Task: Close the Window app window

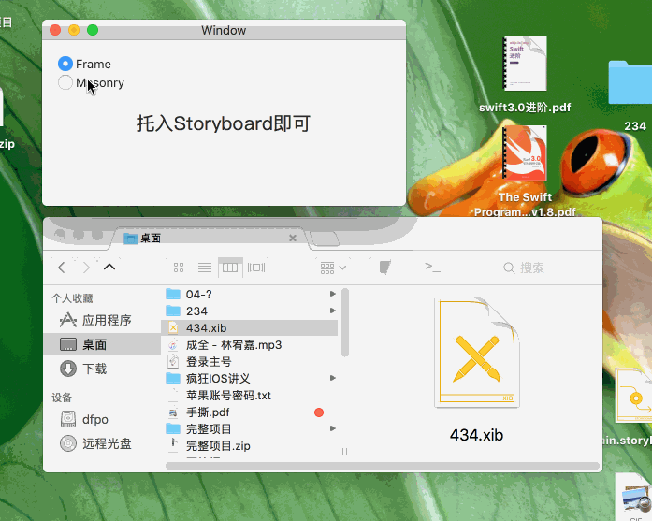Action: [55, 30]
